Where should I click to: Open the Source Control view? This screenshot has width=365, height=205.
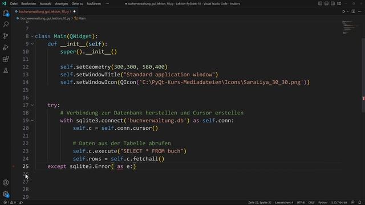tap(6, 36)
